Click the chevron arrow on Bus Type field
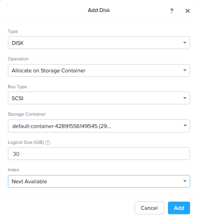The image size is (198, 219). point(185,98)
